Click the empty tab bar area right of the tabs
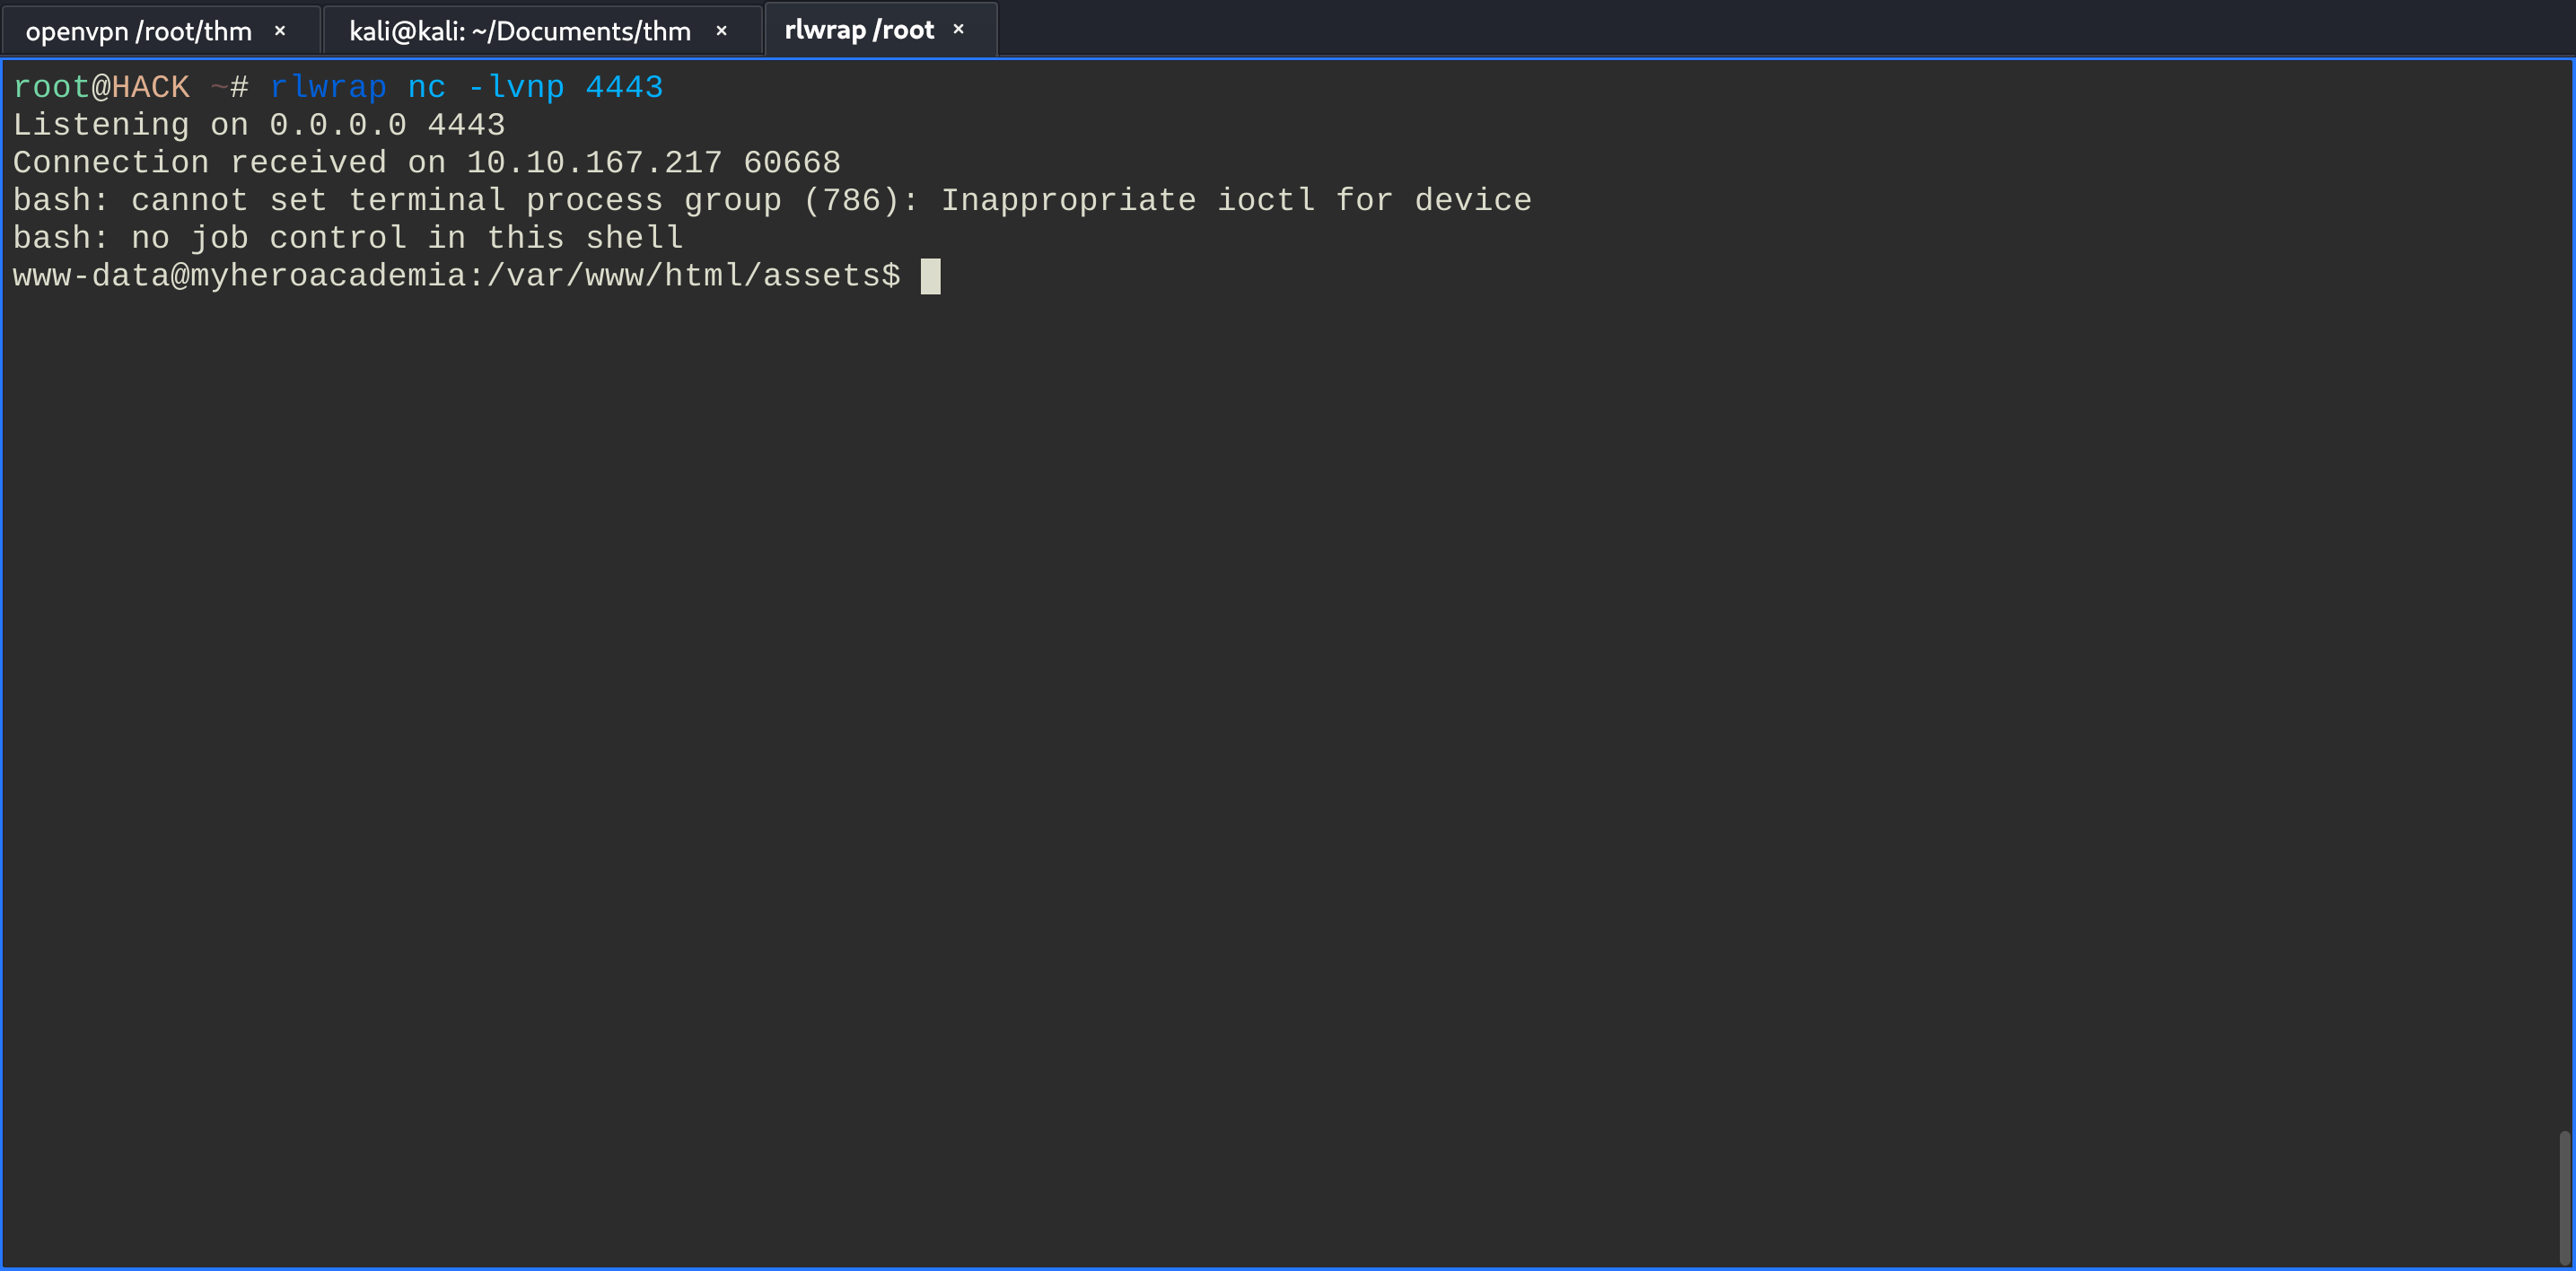Image resolution: width=2576 pixels, height=1271 pixels. click(x=1780, y=28)
